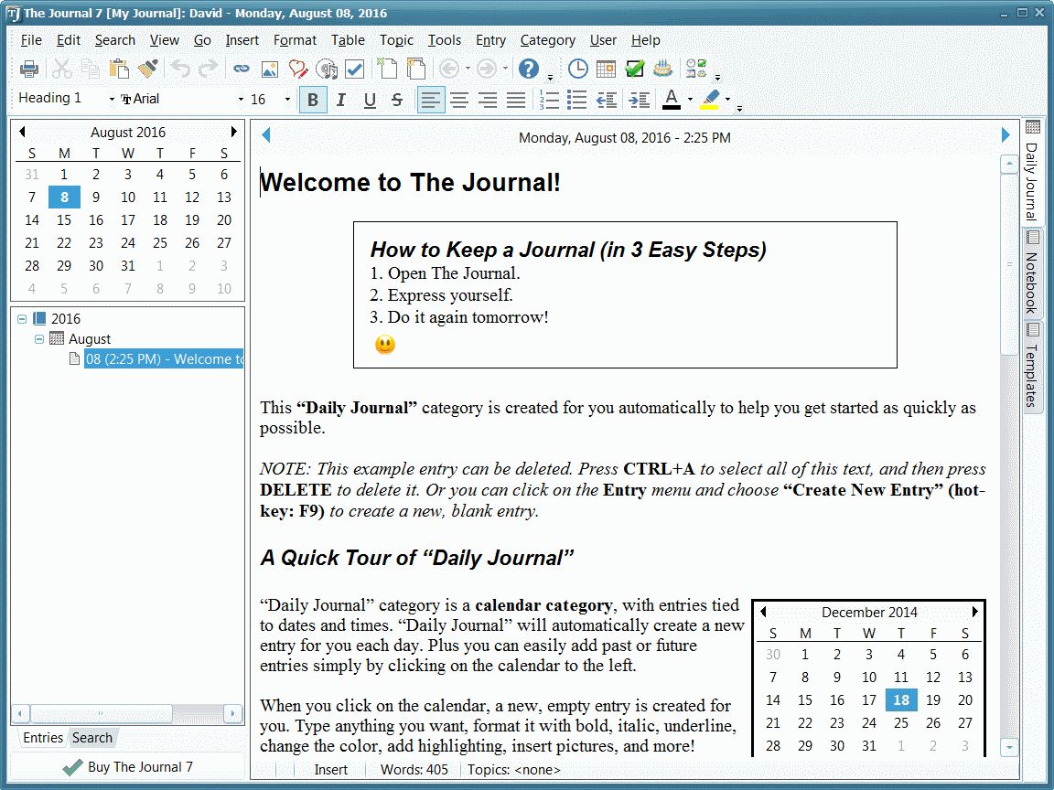Justify the text alignment
This screenshot has width=1054, height=790.
point(516,100)
